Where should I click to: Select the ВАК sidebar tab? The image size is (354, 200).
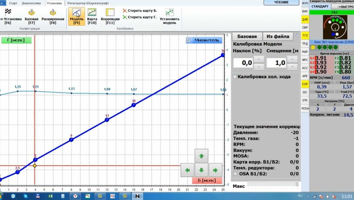[305, 11]
